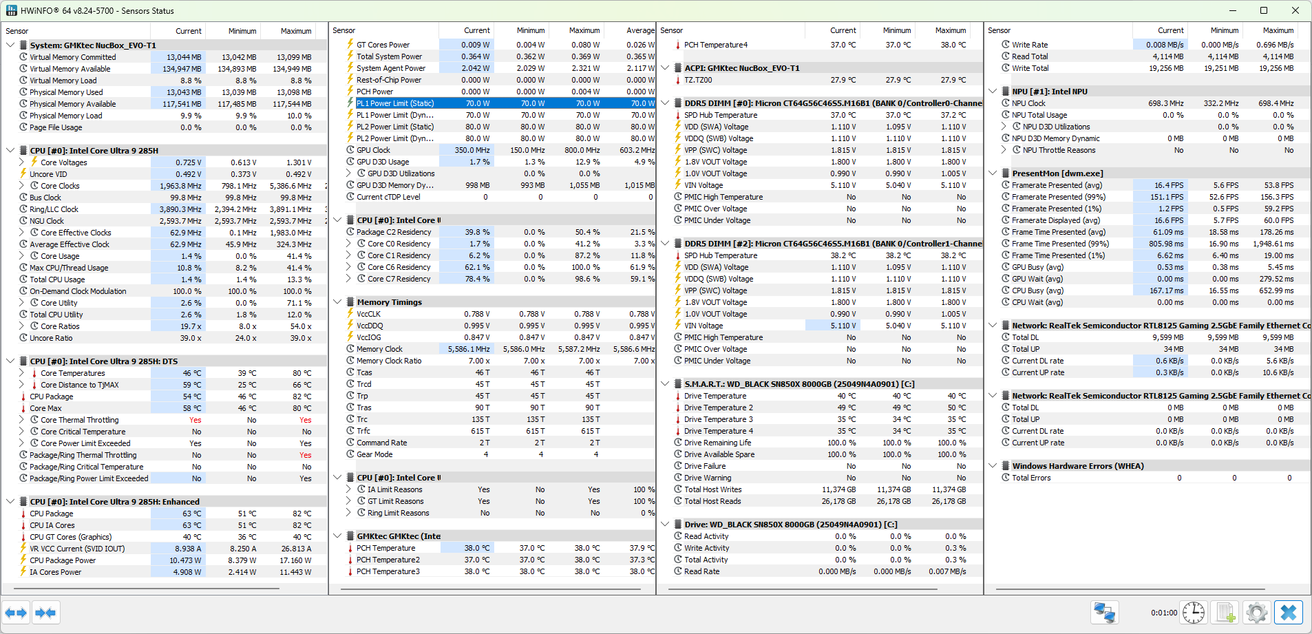Collapse the PresentMon [dwm.exe] section
Screen dimensions: 1312x634
point(993,173)
